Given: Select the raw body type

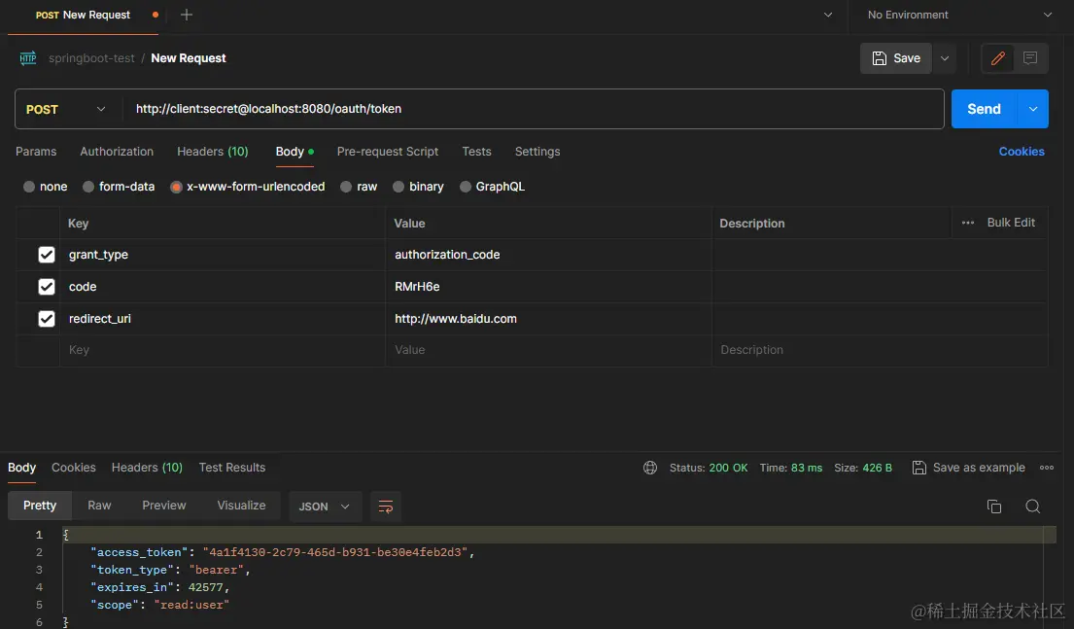Looking at the screenshot, I should coord(359,187).
